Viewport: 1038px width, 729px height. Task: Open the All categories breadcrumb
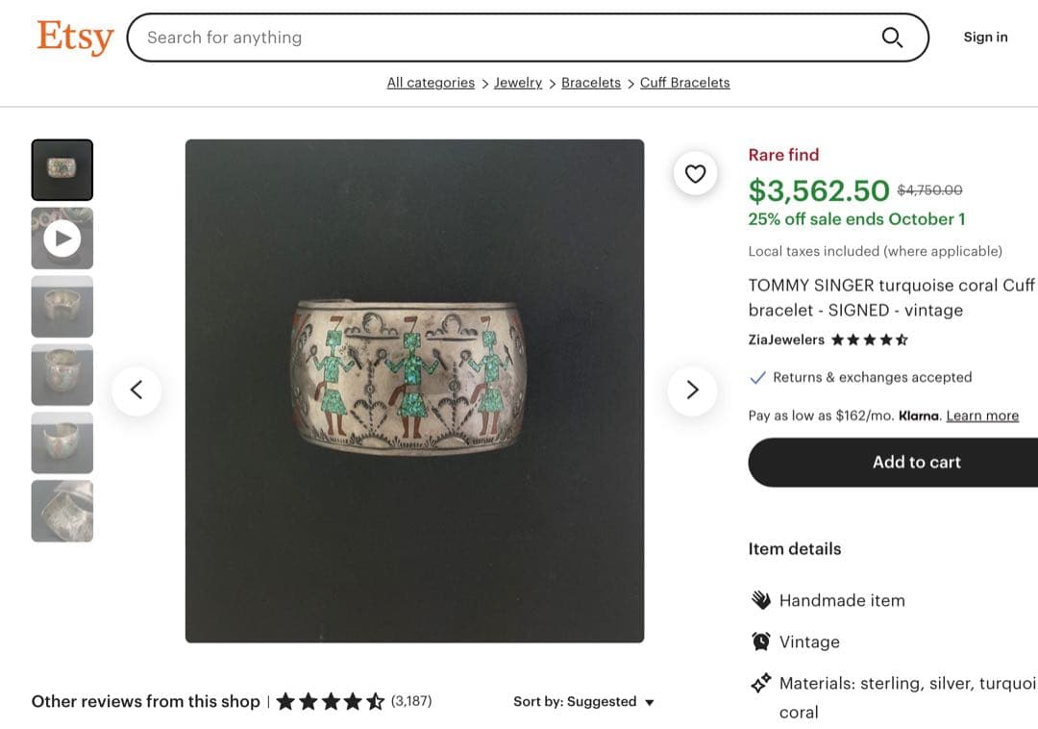tap(431, 83)
